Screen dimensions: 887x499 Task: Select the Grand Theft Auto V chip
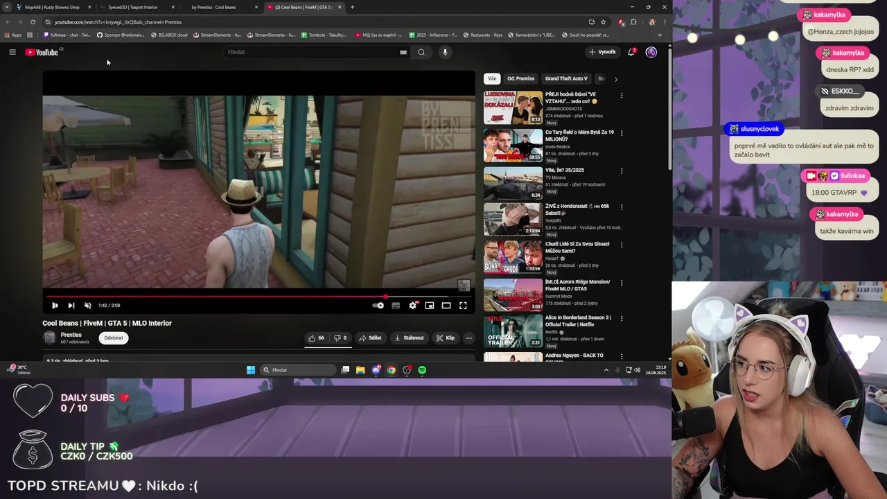(x=566, y=79)
